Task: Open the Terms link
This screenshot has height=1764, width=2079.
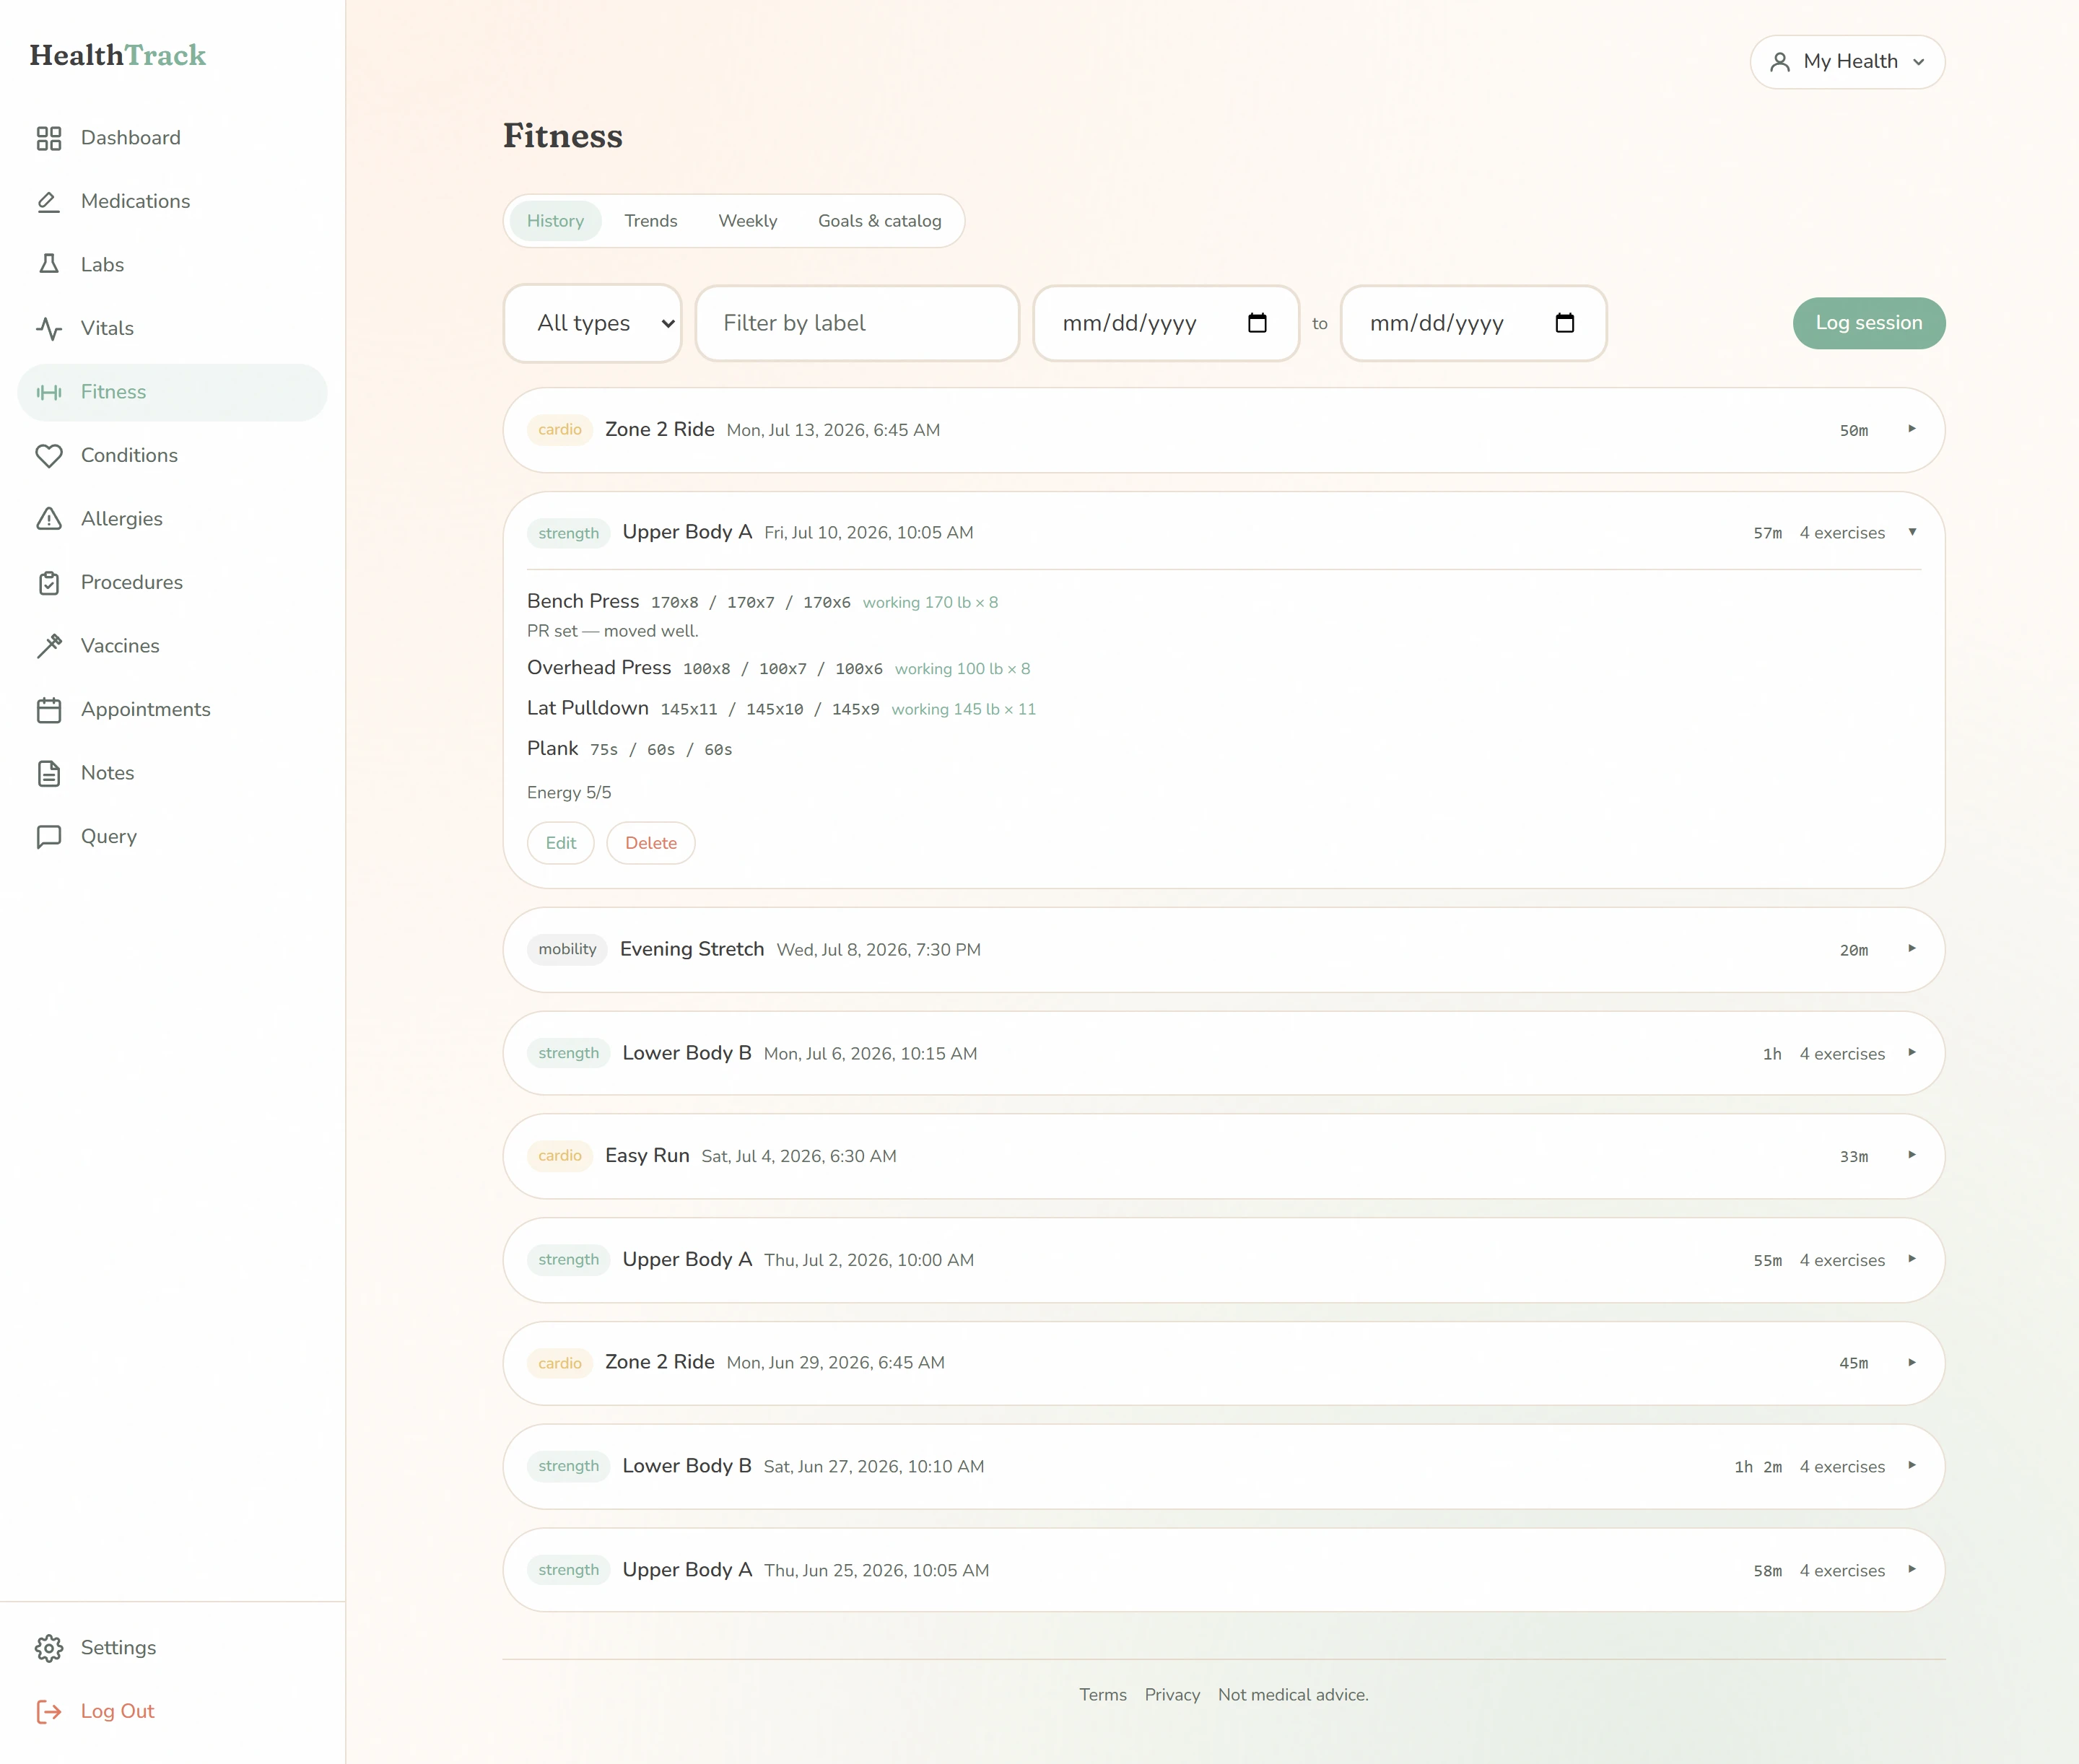Action: pyautogui.click(x=1103, y=1694)
